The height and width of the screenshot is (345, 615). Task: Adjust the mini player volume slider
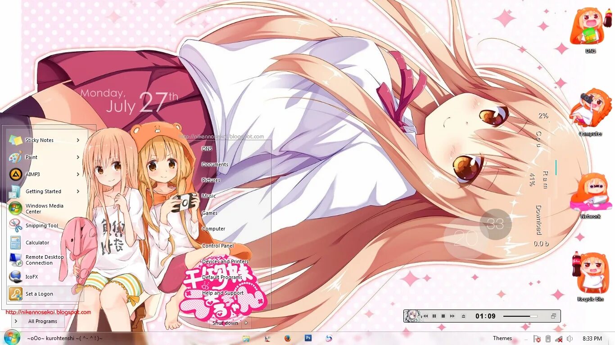coord(520,316)
